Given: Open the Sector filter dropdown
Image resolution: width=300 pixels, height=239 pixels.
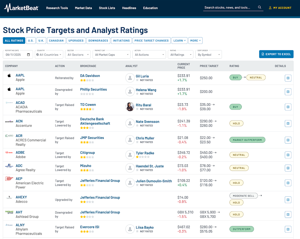Looking at the screenshot, I should pyautogui.click(x=78, y=54).
